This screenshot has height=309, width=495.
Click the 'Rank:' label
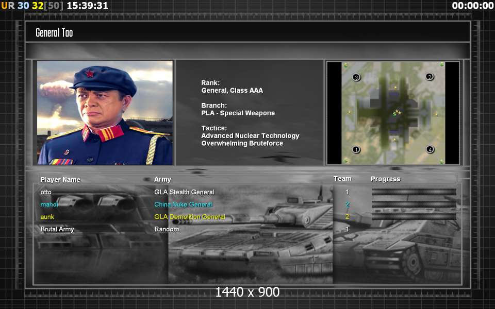(210, 83)
